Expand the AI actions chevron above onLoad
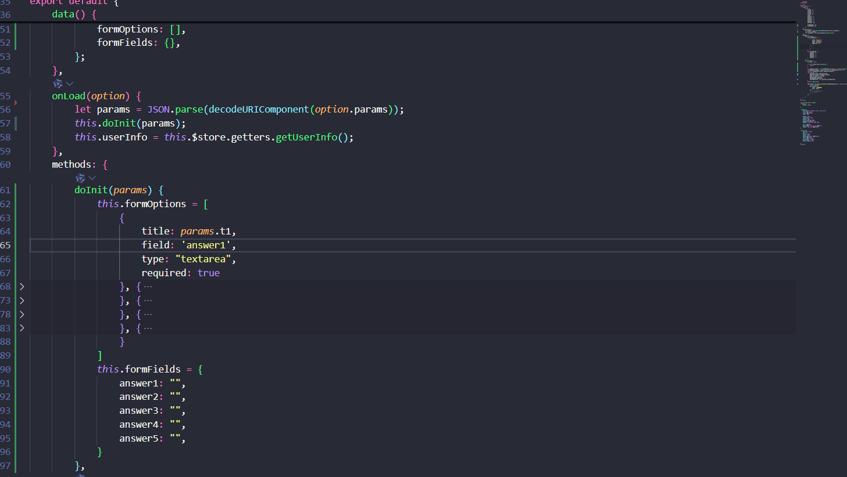The width and height of the screenshot is (847, 477). (x=70, y=84)
